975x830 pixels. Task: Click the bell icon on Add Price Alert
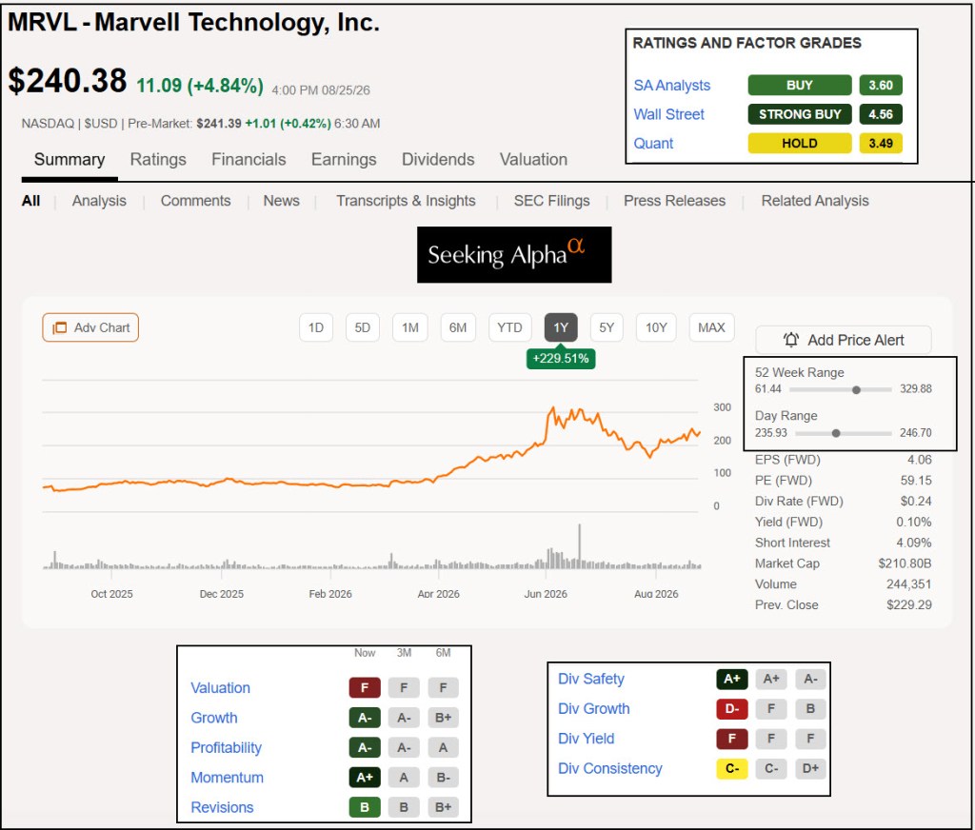[790, 340]
